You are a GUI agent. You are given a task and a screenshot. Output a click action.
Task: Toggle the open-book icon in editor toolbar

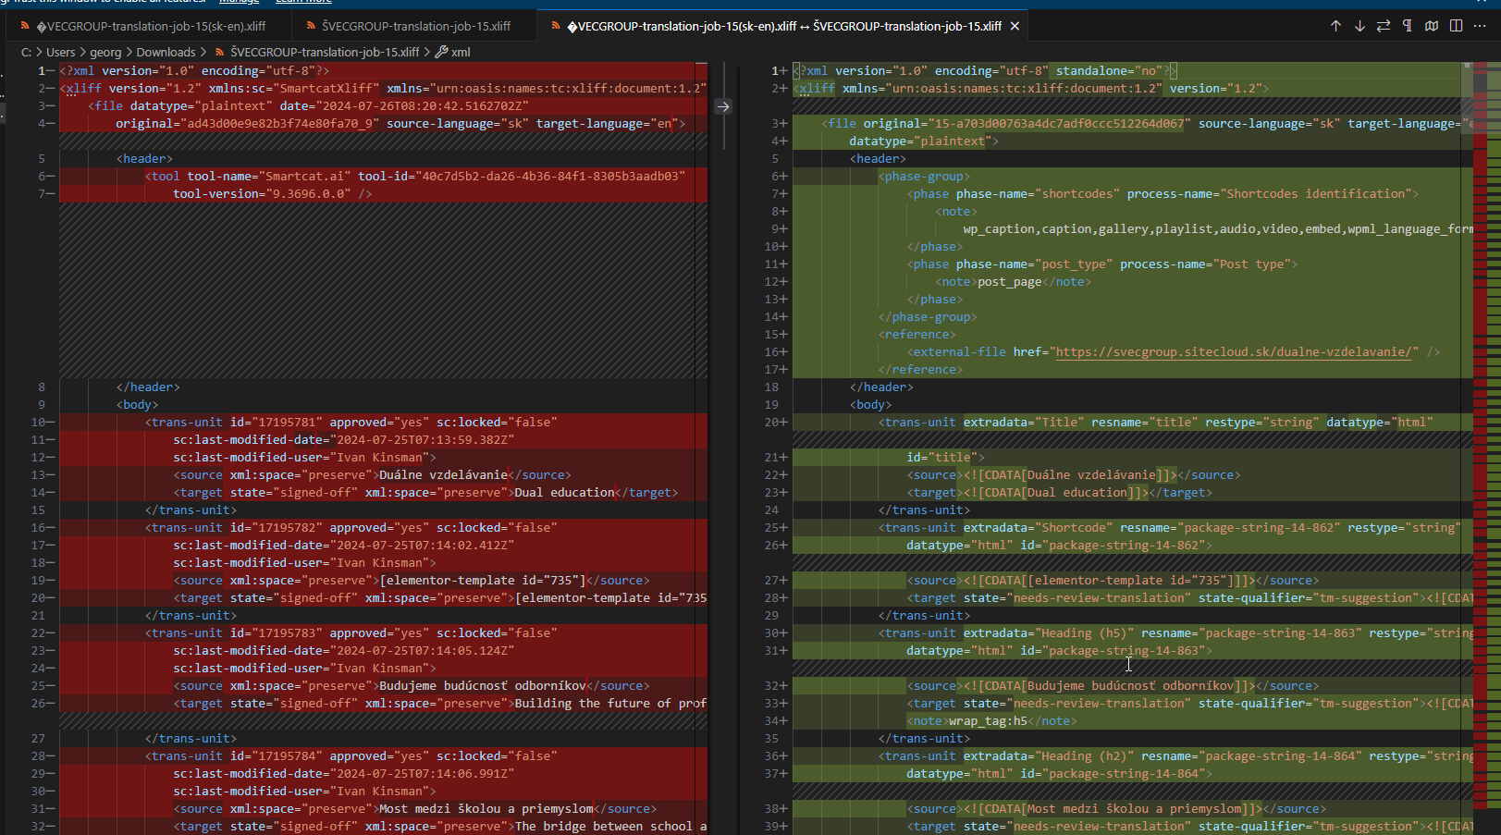[x=1432, y=26]
